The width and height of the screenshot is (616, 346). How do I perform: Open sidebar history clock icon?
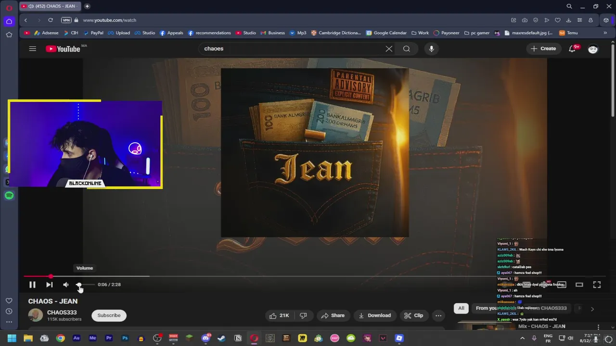pos(9,311)
